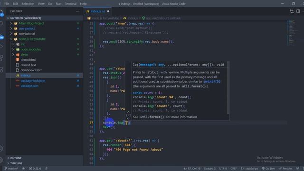
Task: Open the Go menu
Action: click(50, 4)
